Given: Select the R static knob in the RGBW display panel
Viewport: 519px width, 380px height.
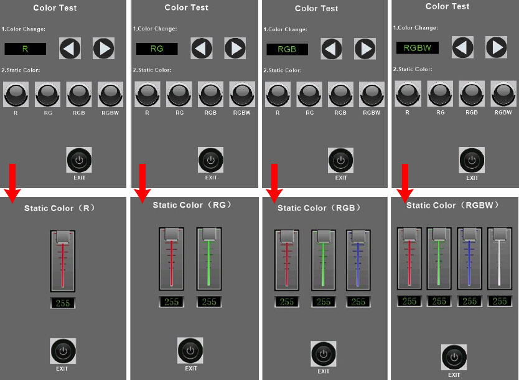Looking at the screenshot, I should coord(408,94).
